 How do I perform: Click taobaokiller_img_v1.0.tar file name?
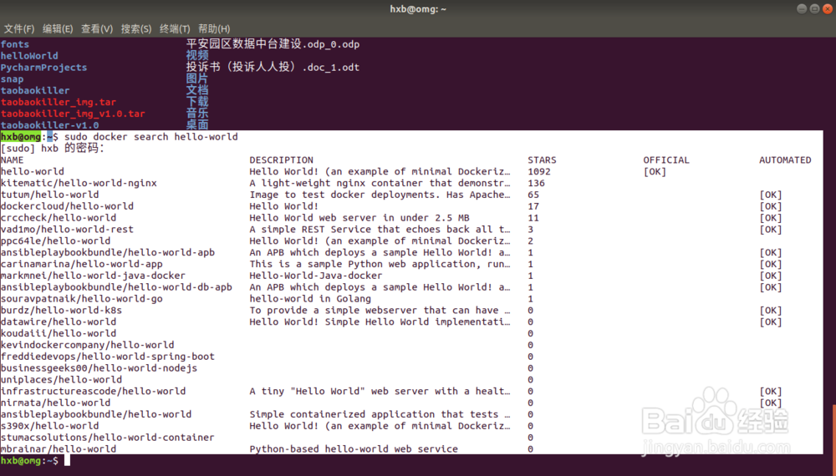click(x=73, y=114)
